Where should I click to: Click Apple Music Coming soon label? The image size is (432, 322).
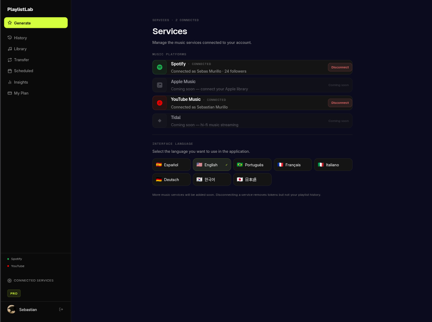pyautogui.click(x=338, y=85)
